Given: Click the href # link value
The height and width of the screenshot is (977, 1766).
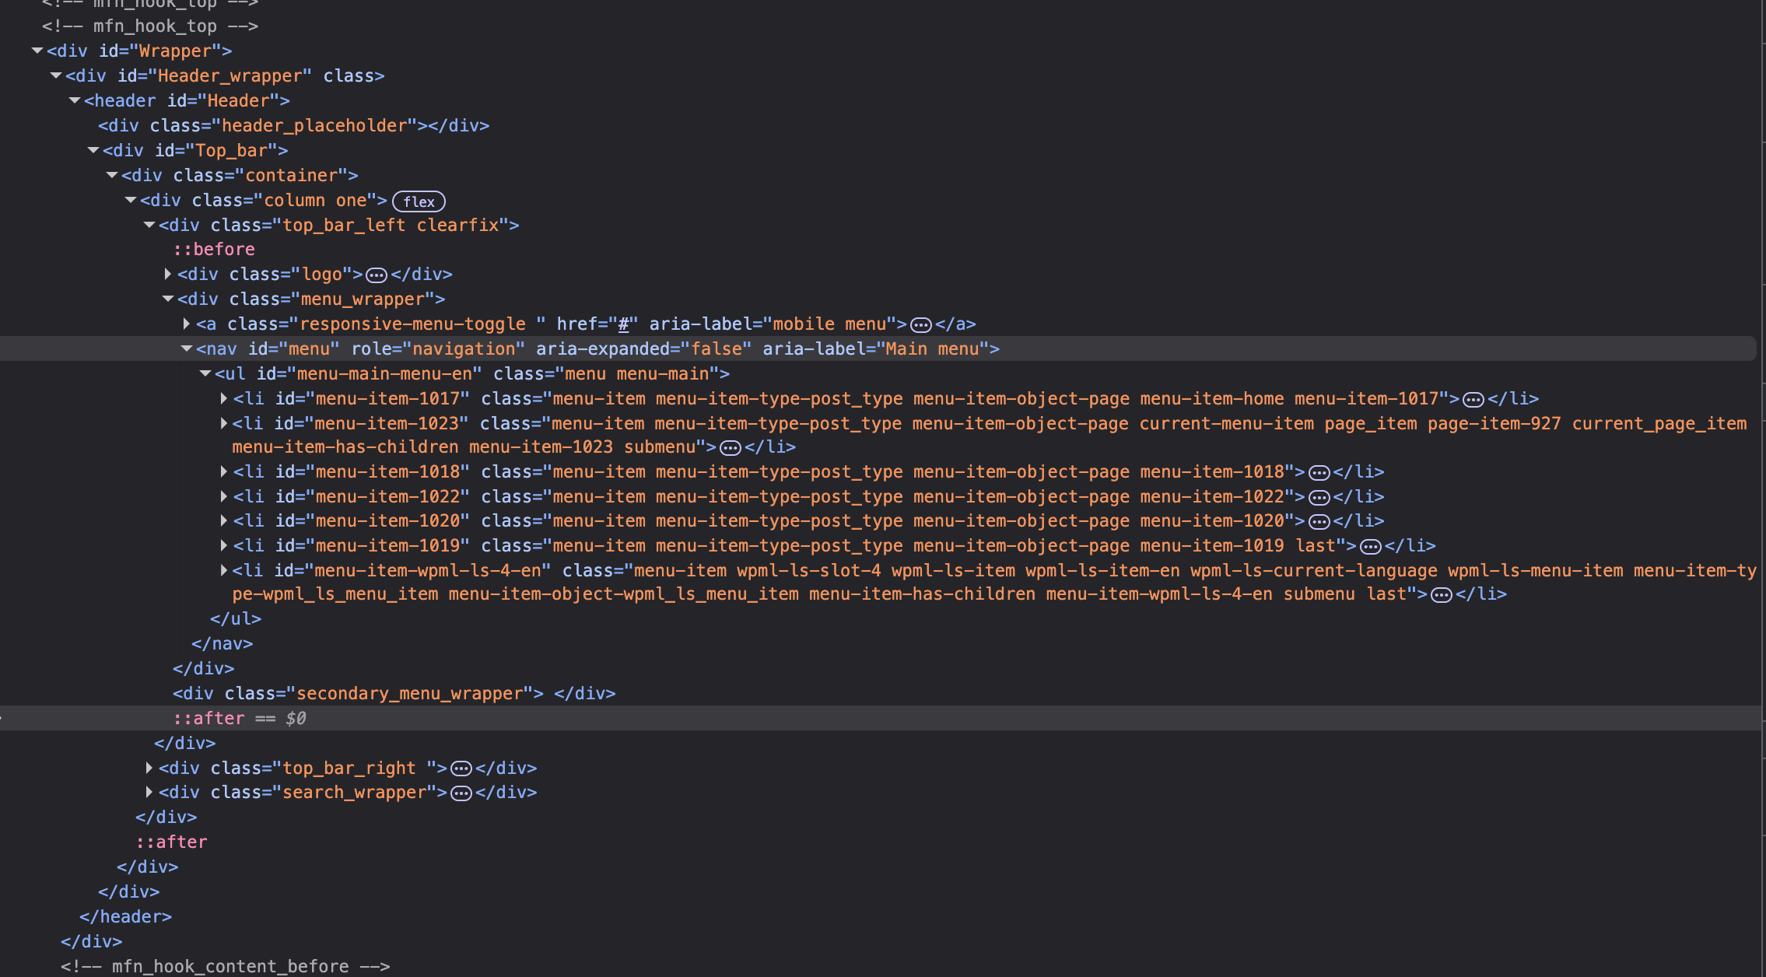Looking at the screenshot, I should (623, 324).
